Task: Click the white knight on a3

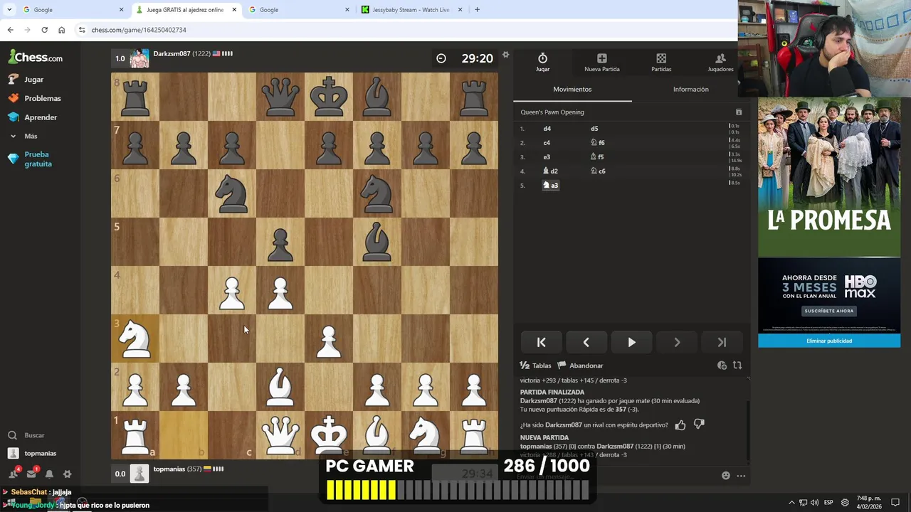Action: 135,338
